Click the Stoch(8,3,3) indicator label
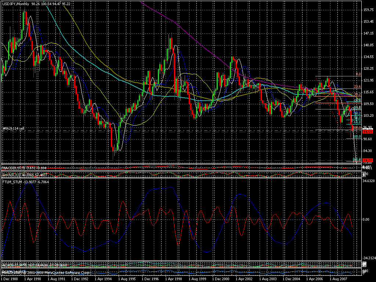 [x=11, y=175]
